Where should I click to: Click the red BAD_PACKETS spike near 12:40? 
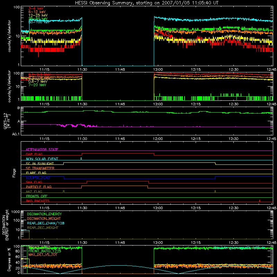pos(259,201)
